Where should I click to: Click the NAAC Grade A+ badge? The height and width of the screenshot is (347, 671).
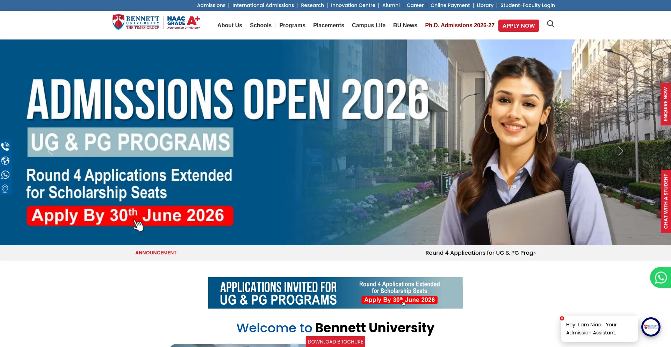183,22
